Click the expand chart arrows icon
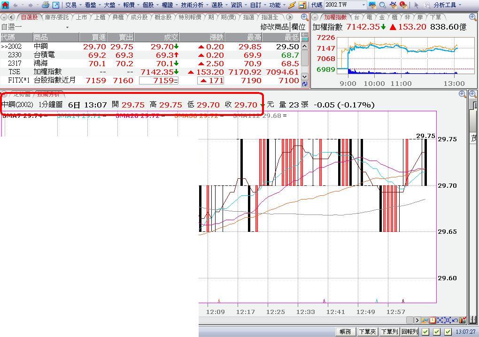Viewport: 479px width, 337px height. 448,320
